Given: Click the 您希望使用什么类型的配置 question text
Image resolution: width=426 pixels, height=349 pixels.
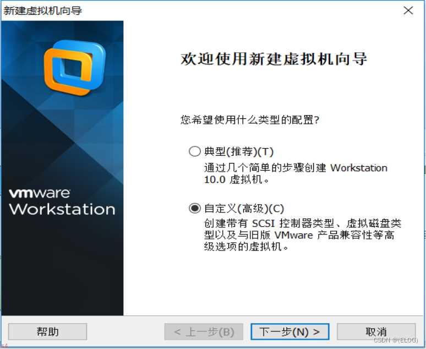Looking at the screenshot, I should [x=250, y=119].
